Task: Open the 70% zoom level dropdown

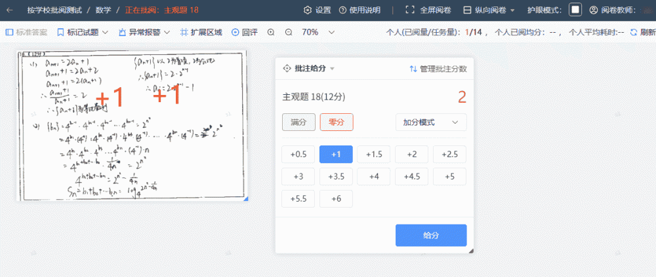Action: 319,32
